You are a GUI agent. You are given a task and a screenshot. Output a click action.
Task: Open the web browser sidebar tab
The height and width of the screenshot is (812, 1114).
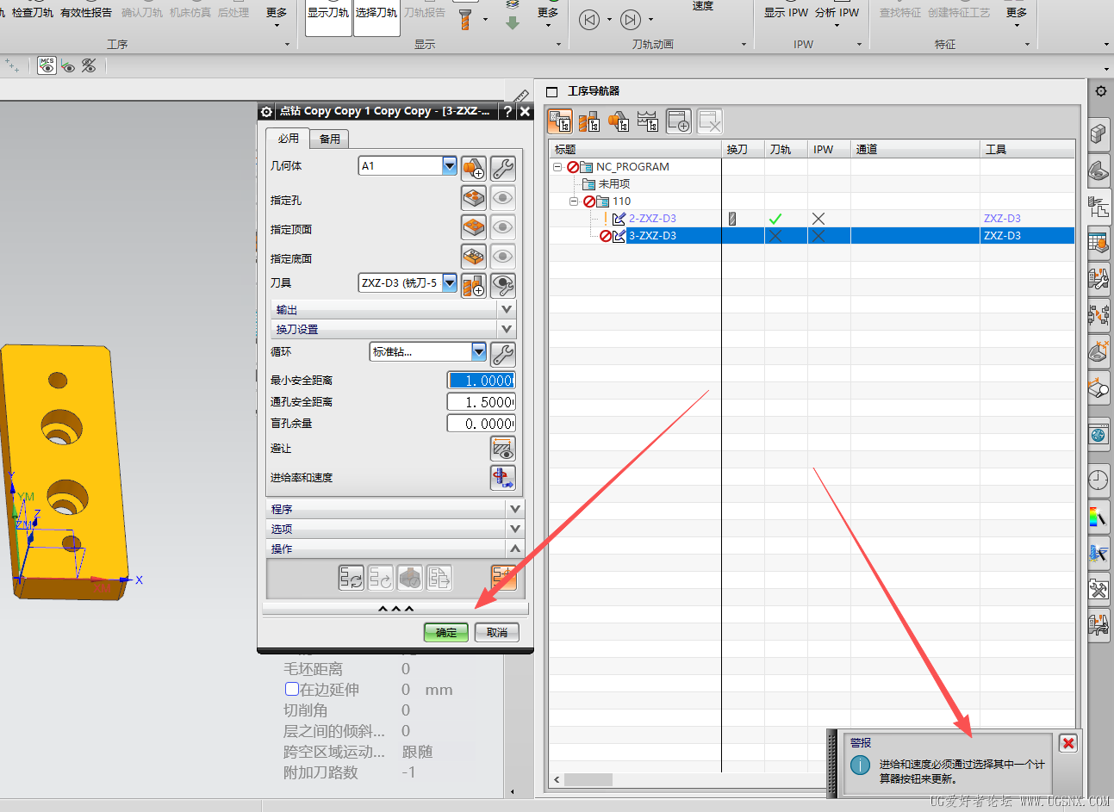tap(1098, 435)
